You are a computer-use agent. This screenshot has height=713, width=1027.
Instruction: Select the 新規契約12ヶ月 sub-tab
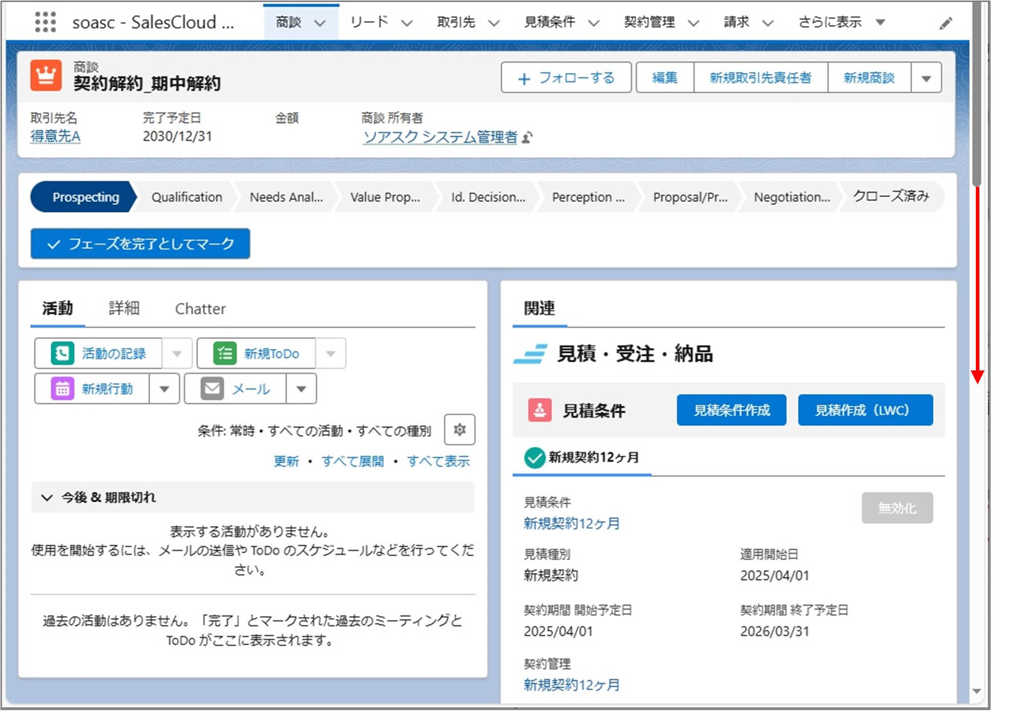tap(582, 458)
